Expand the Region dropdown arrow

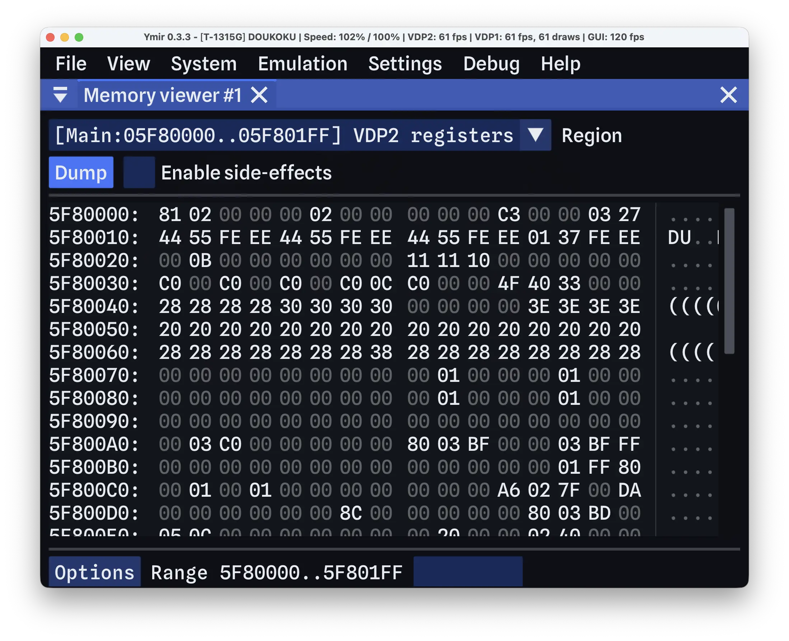[x=535, y=135]
